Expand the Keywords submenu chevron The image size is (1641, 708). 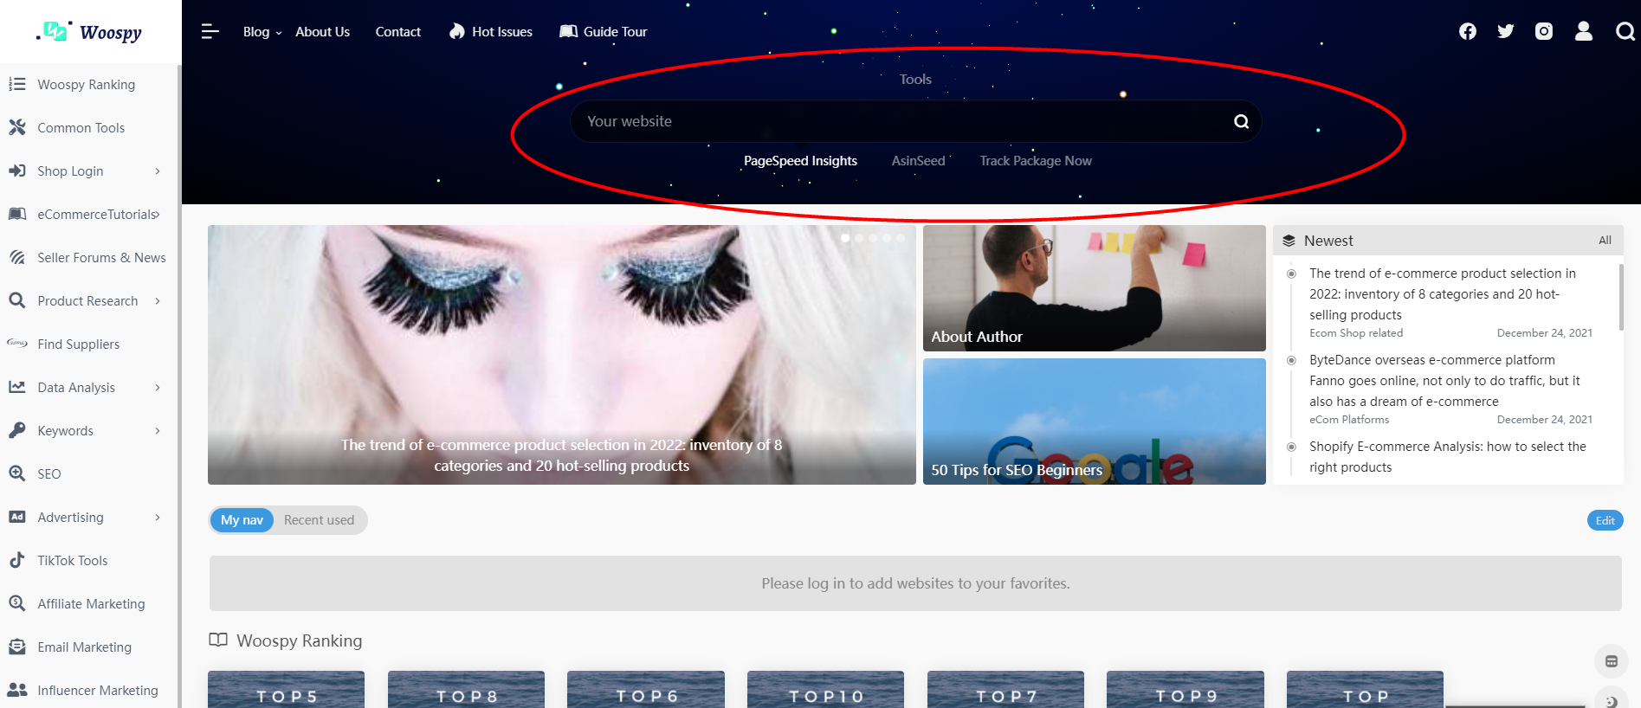(157, 431)
